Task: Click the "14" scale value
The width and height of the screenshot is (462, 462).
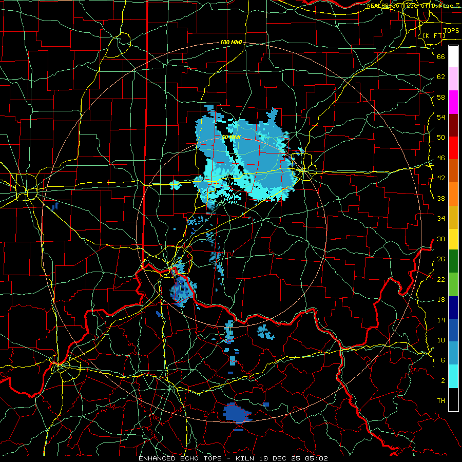Action: (x=441, y=320)
